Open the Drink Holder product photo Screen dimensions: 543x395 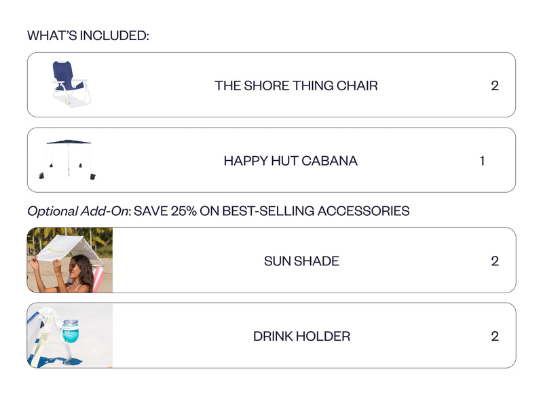(x=70, y=335)
